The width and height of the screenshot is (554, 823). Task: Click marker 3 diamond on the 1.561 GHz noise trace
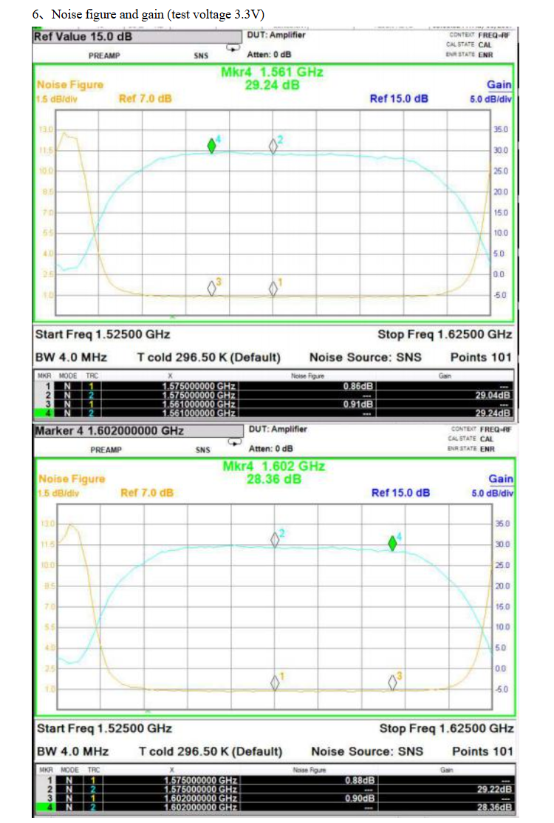pyautogui.click(x=212, y=288)
